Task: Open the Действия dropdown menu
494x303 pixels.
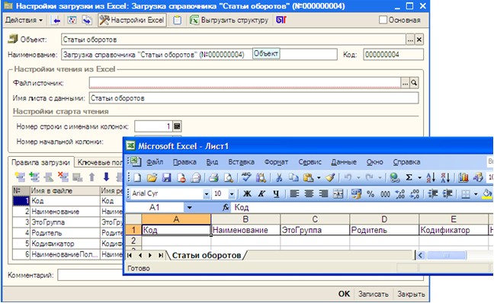Action: pos(24,20)
